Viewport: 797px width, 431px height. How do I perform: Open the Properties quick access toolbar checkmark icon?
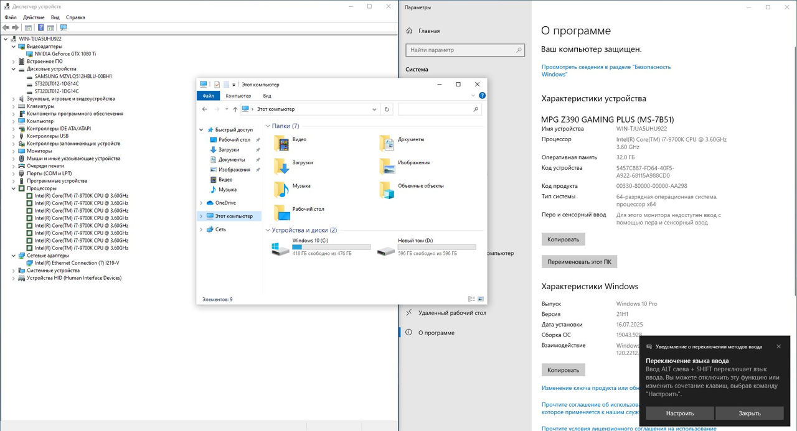[x=217, y=85]
